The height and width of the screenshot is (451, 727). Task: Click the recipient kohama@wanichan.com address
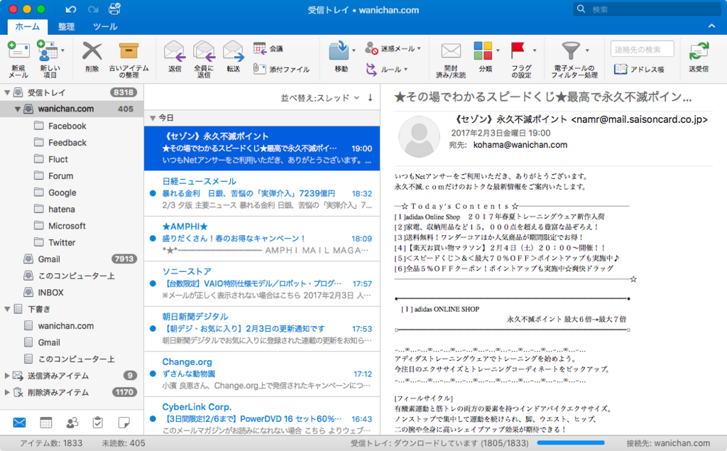[x=520, y=145]
